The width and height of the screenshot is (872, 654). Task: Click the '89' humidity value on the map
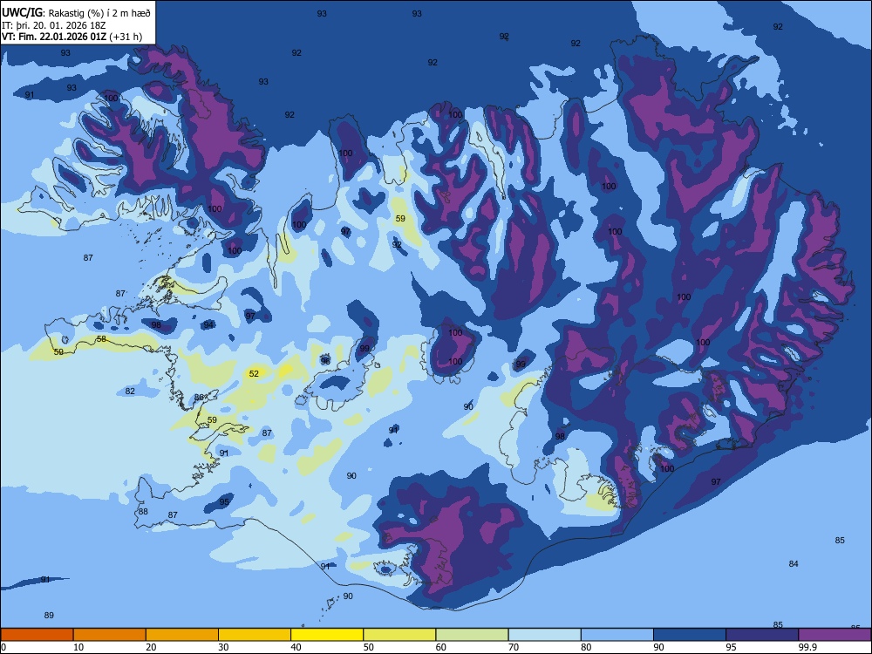(49, 615)
